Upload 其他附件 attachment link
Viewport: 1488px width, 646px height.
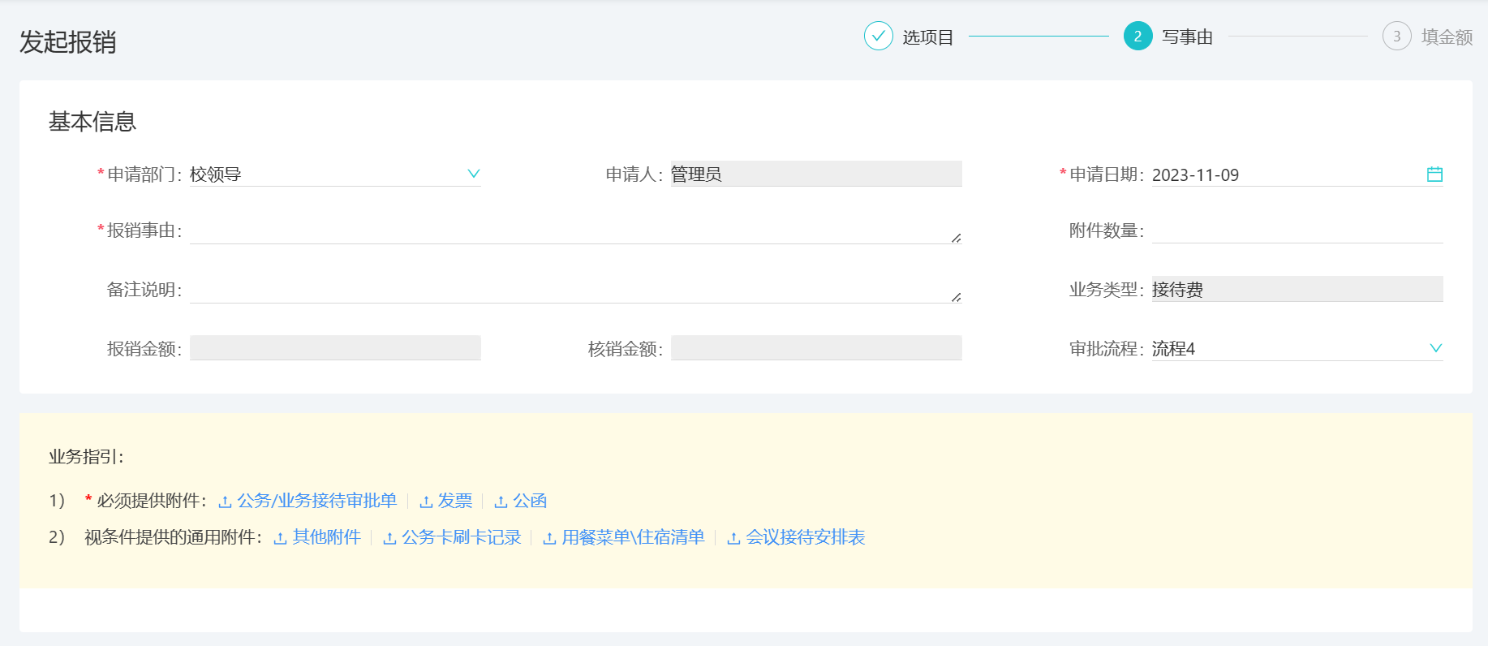click(x=326, y=537)
